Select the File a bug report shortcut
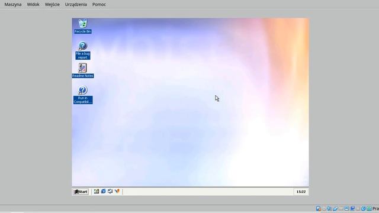Image resolution: width=379 pixels, height=213 pixels. (x=83, y=50)
